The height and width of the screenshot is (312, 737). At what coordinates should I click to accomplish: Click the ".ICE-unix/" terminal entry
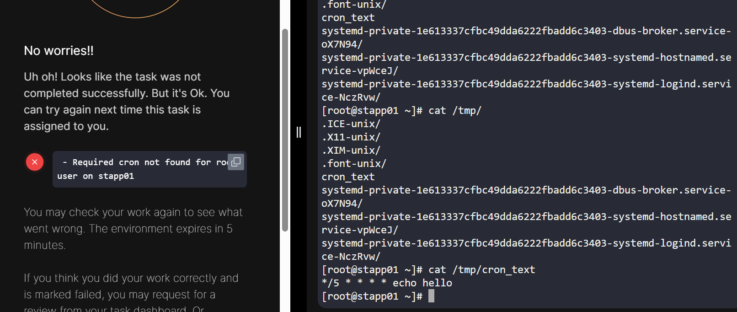tap(351, 124)
